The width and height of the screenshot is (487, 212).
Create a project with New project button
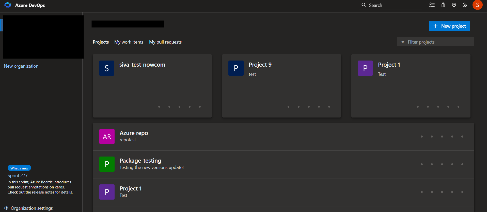pos(449,26)
